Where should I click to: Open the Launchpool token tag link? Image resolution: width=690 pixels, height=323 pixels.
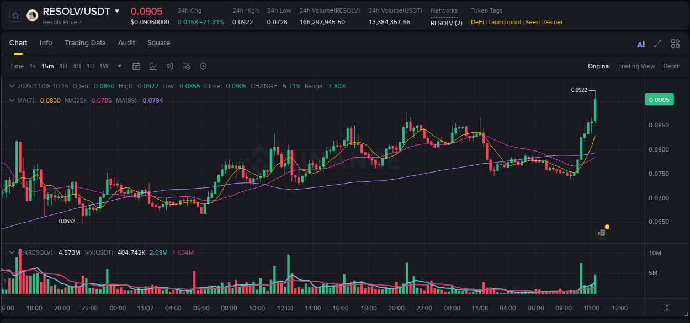(x=504, y=22)
